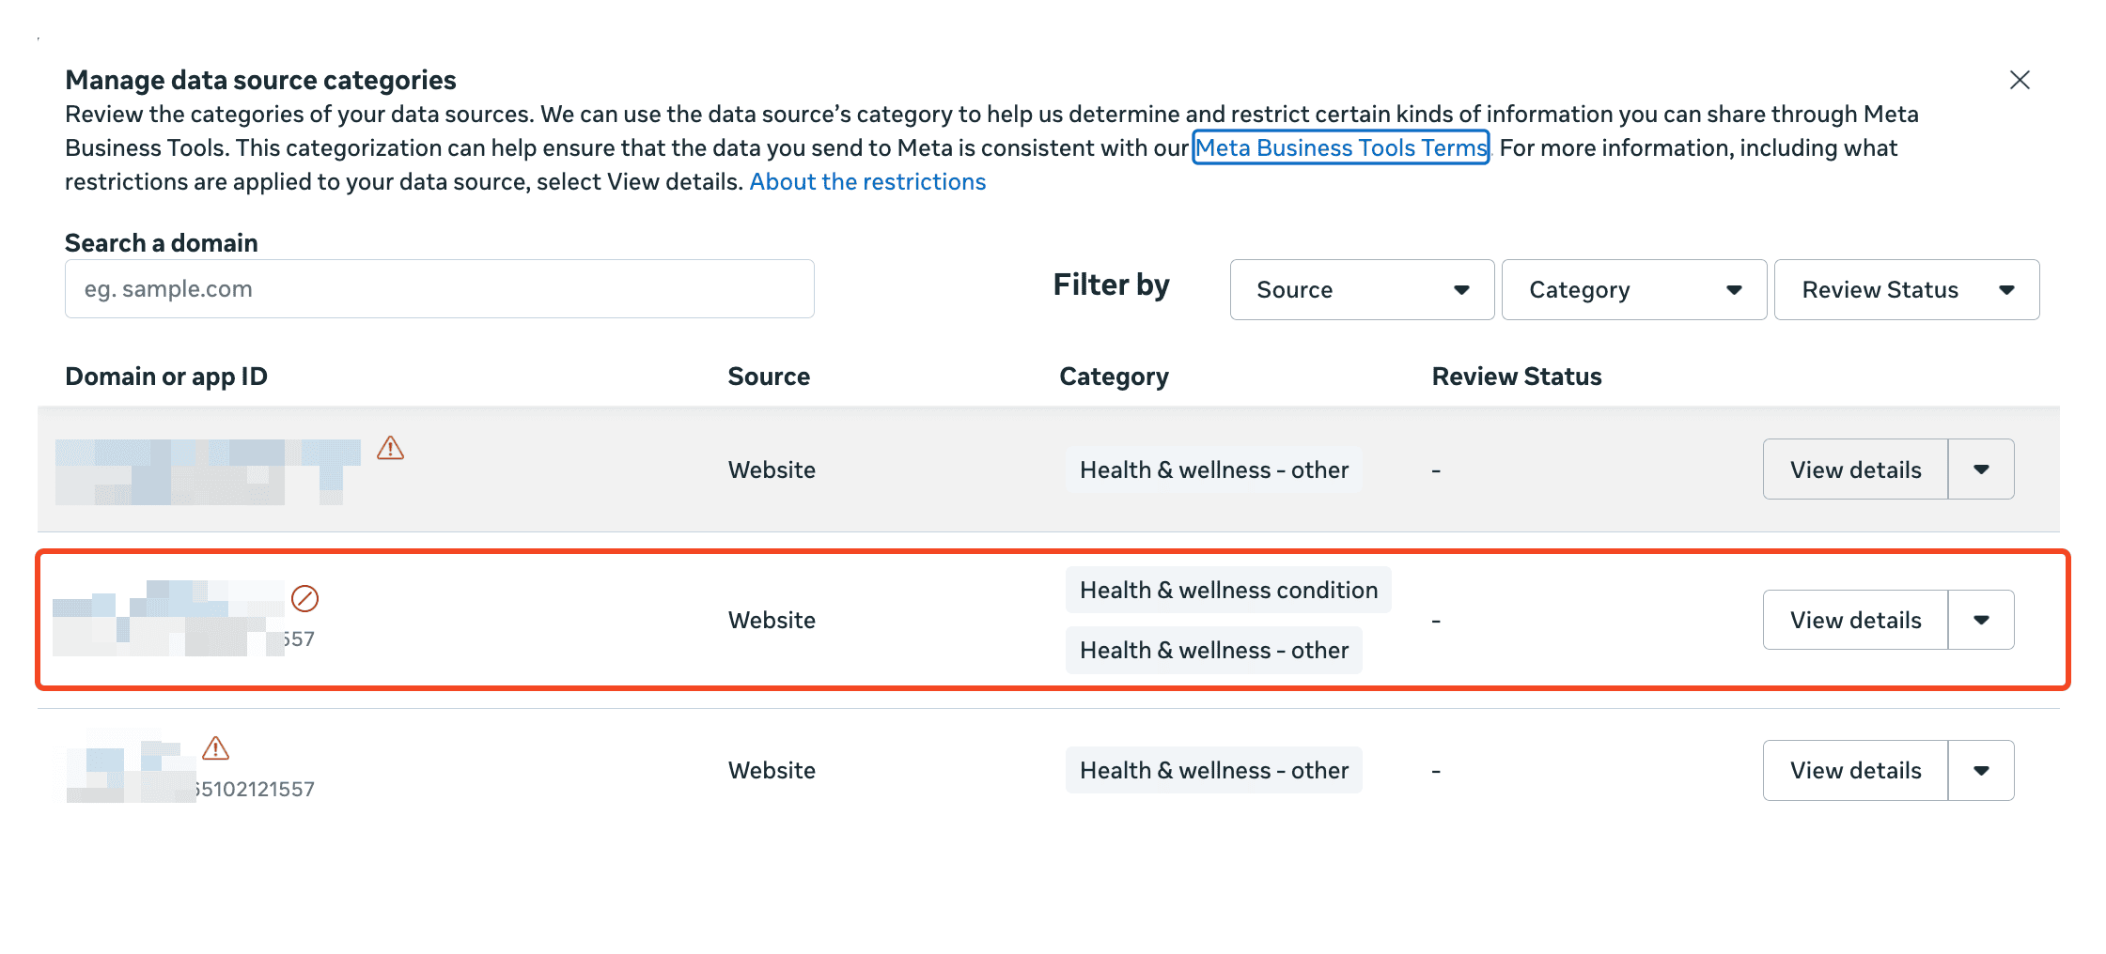Click View details for the highlighted second row
2106x954 pixels.
pos(1854,620)
